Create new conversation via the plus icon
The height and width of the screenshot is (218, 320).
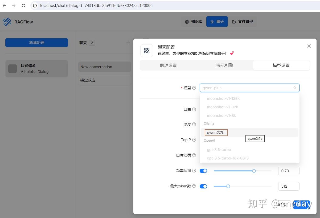pyautogui.click(x=128, y=43)
